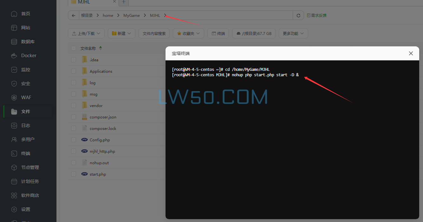
Task: Open the 计划任务 scheduled tasks page
Action: click(x=30, y=181)
